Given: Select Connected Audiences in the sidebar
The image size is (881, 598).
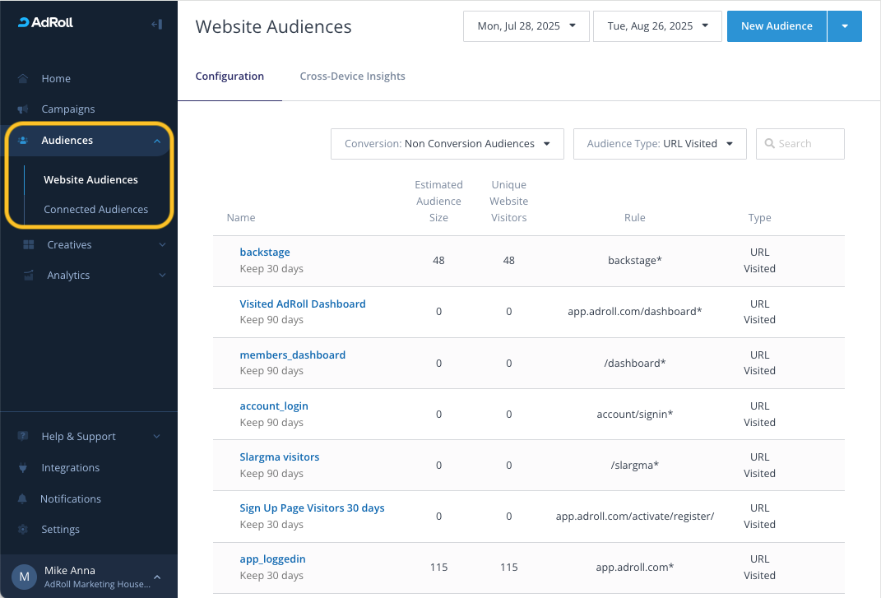Looking at the screenshot, I should 95,210.
